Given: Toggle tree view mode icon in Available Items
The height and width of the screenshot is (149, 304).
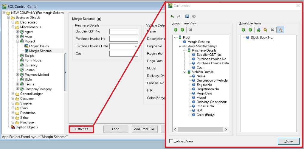Looking at the screenshot, I should pos(280,30).
